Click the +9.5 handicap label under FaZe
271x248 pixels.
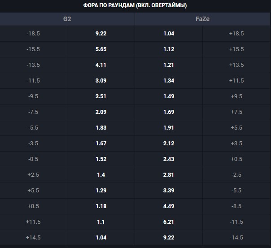pos(236,96)
